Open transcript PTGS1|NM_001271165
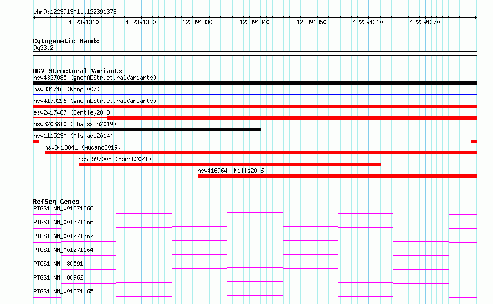This screenshot has width=493, height=304. point(63,291)
